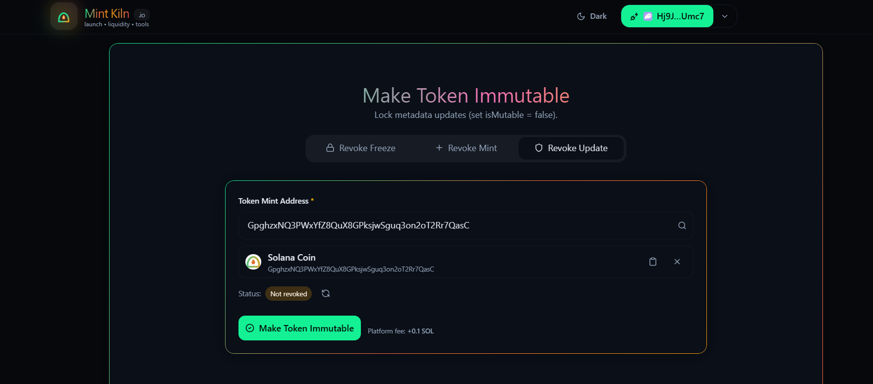Refresh the token revoke status
This screenshot has height=384, width=873.
click(326, 293)
